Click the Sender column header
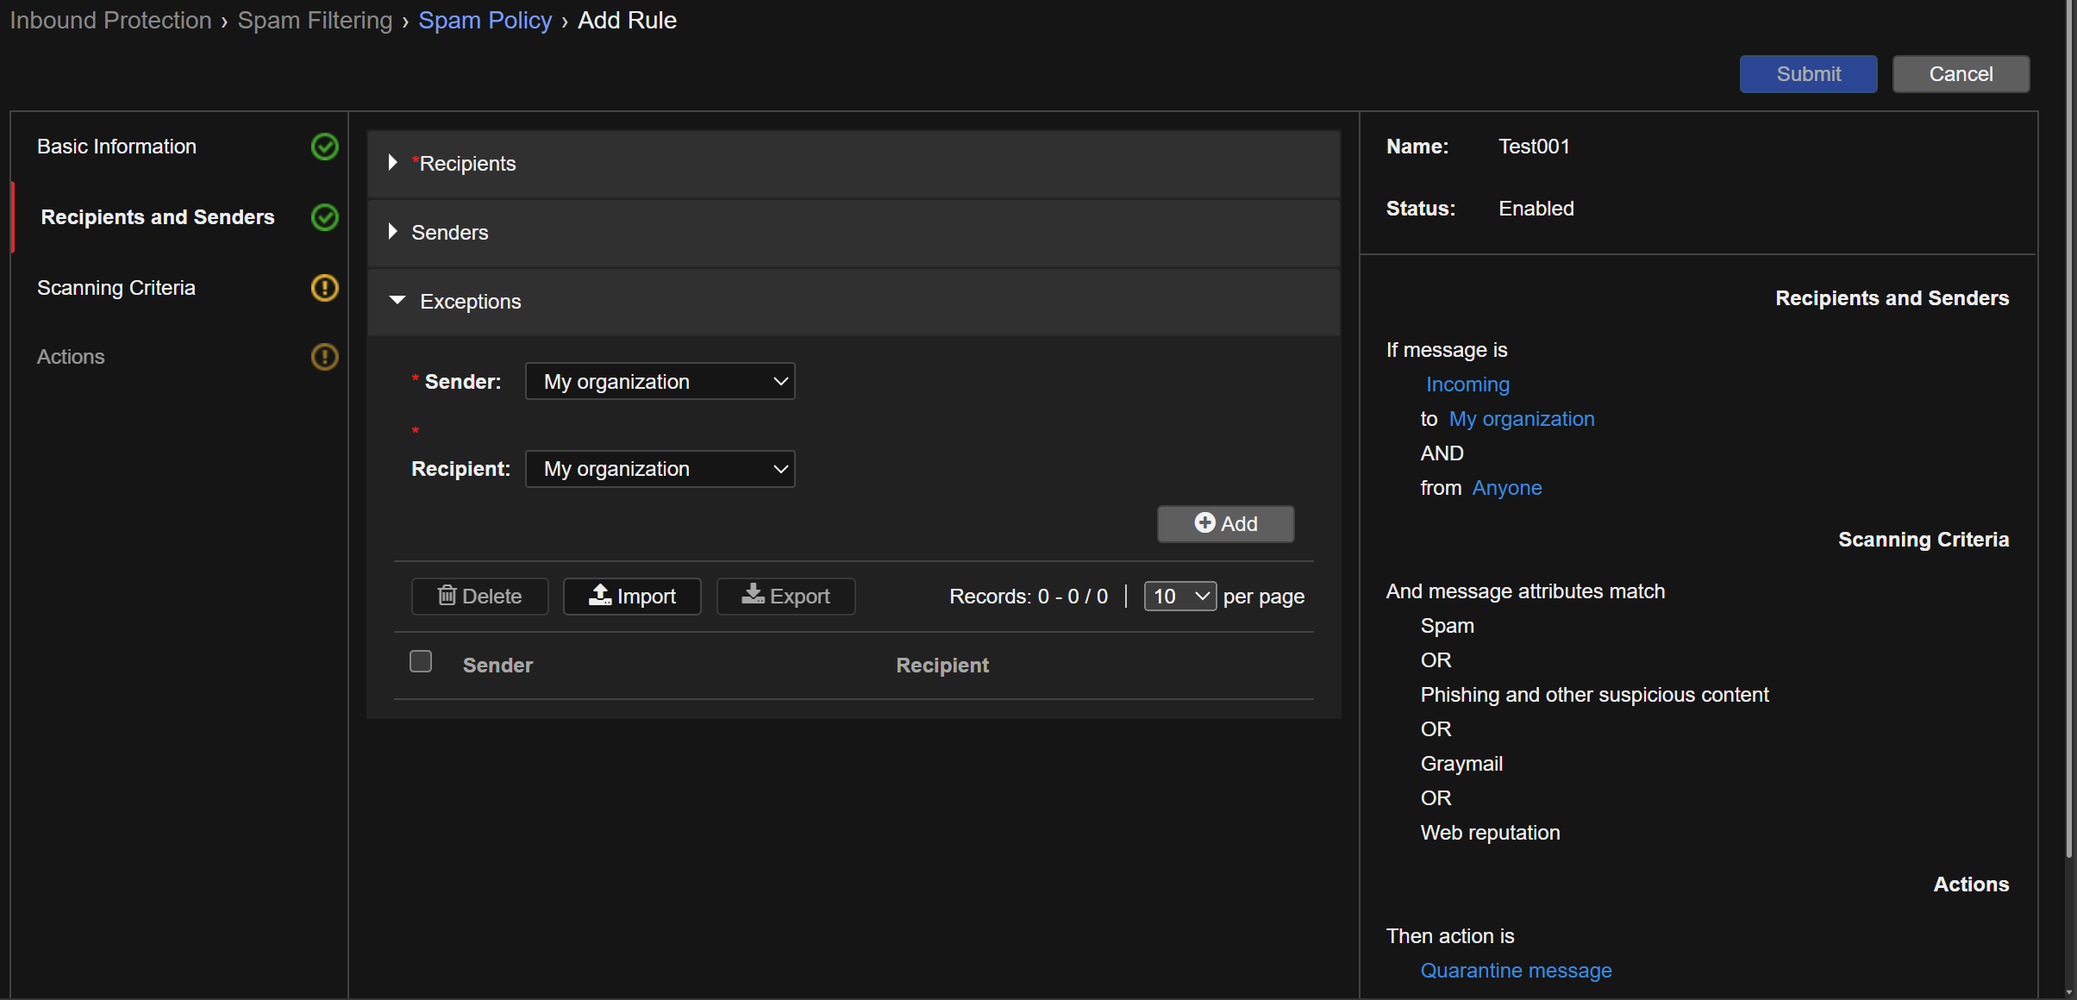The width and height of the screenshot is (2077, 1000). point(497,666)
